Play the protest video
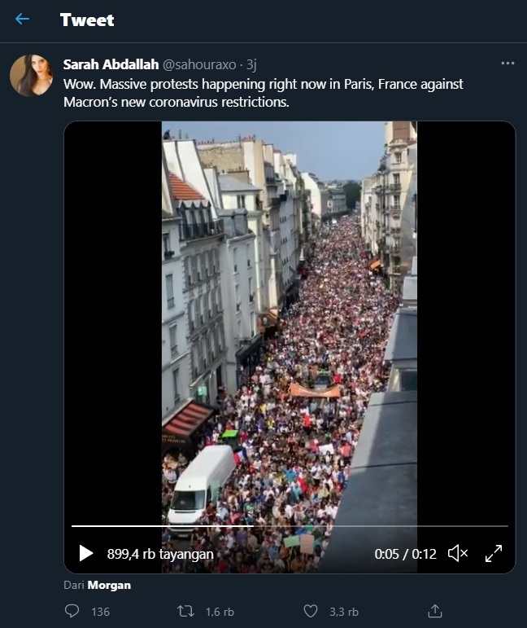 coord(86,553)
